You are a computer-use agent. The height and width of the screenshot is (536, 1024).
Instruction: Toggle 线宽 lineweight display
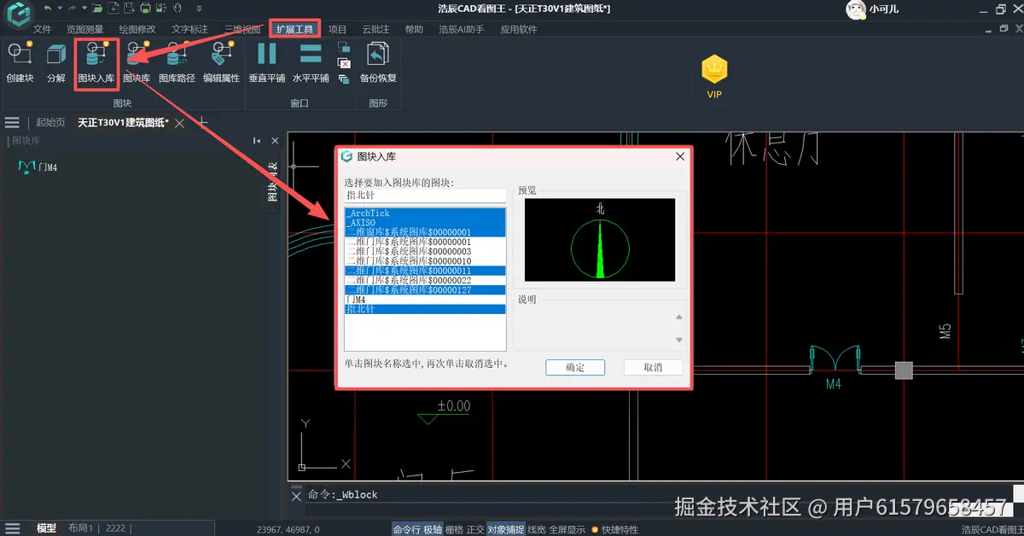point(537,529)
